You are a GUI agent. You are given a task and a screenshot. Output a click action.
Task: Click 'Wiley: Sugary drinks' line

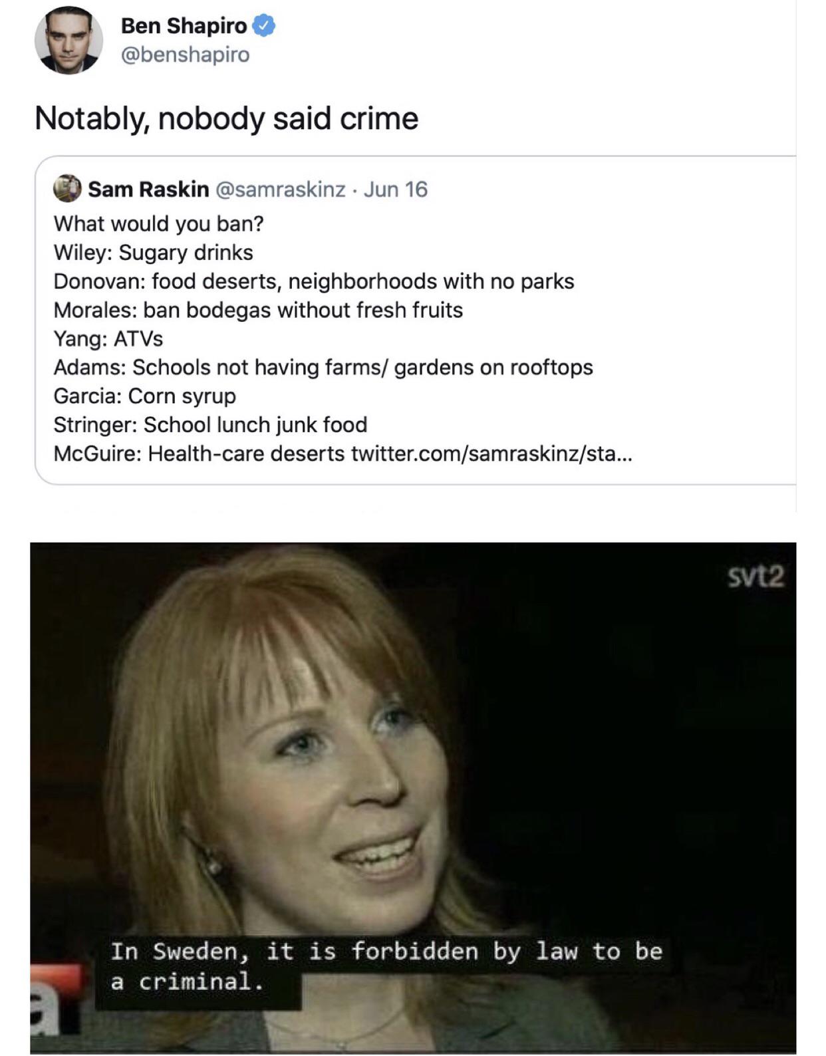click(x=154, y=253)
